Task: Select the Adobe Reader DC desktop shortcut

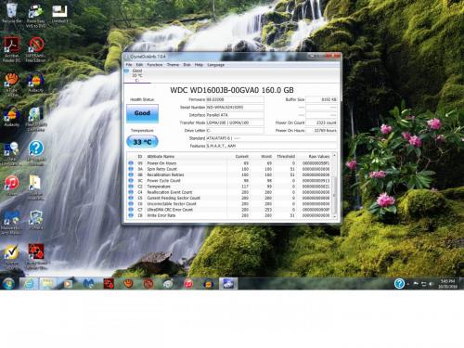Action: 12,49
